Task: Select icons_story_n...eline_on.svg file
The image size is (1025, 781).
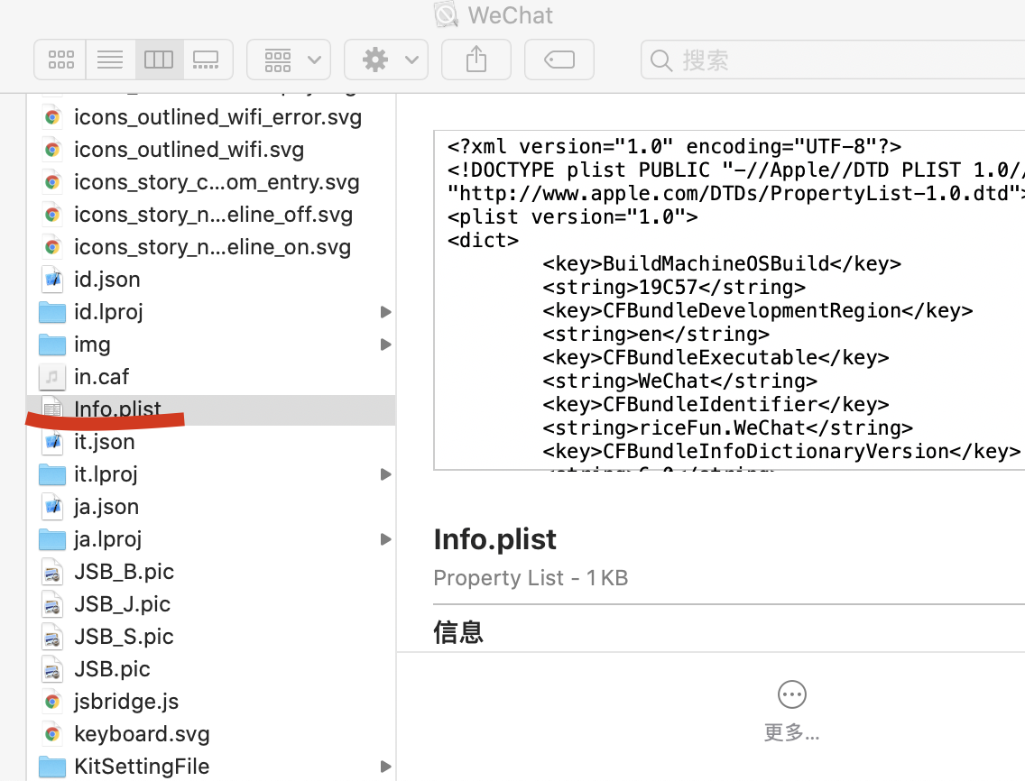Action: click(211, 247)
